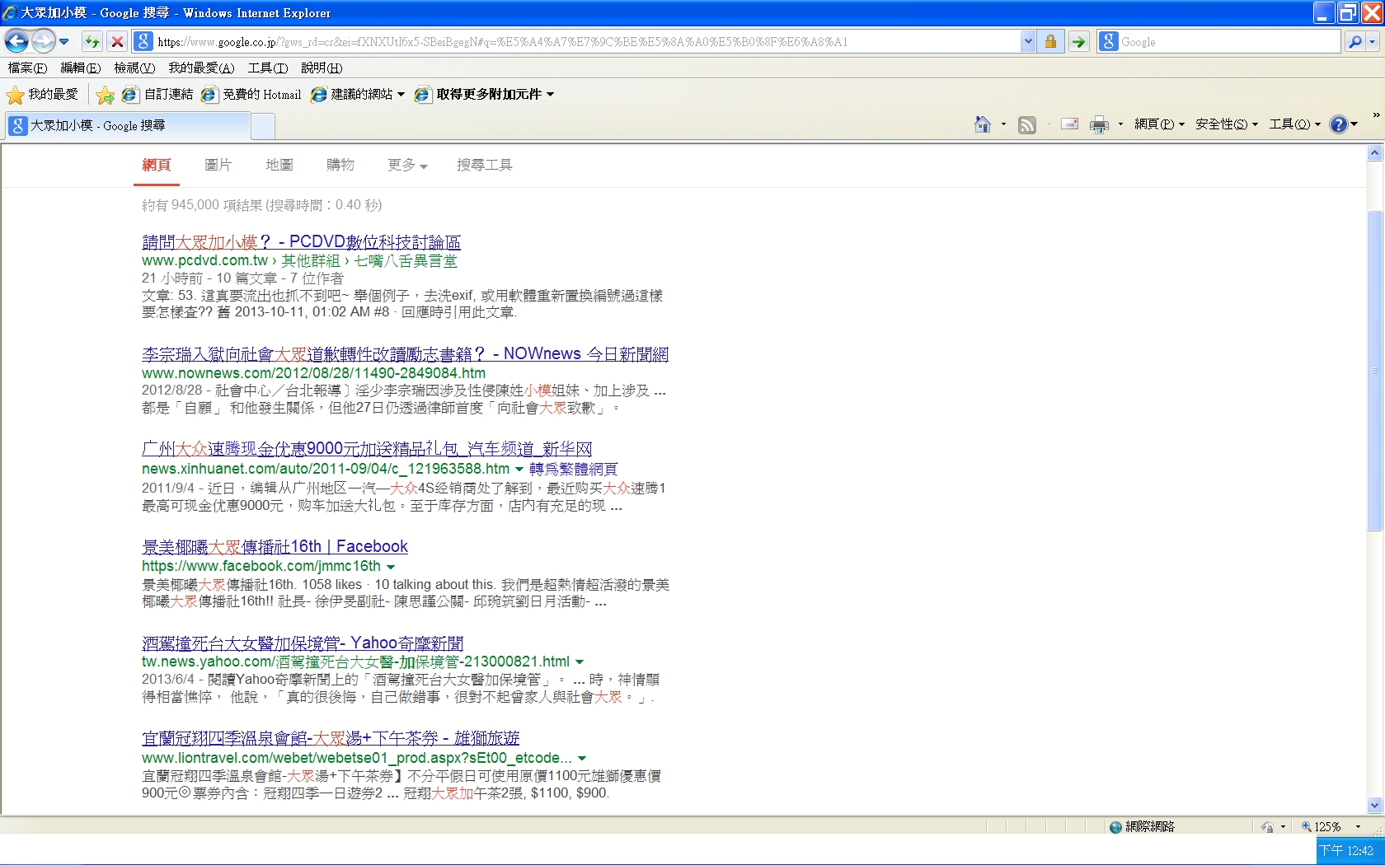1385x865 pixels.
Task: Expand the command bar overflow chevron
Action: pos(1376,115)
